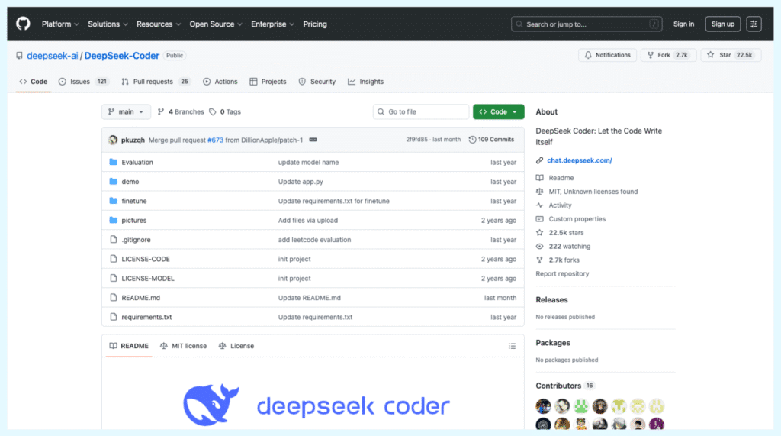The width and height of the screenshot is (781, 436).
Task: Fork the repository with the Fork button
Action: [668, 55]
